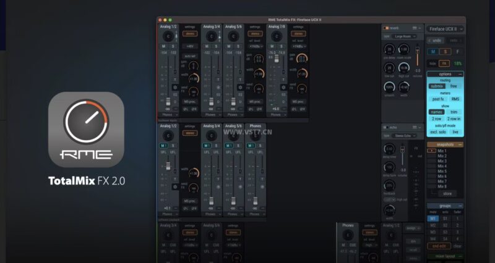Click pan knob of hardware input Analog 1/2
Screen dimensions: 495x263
[x=168, y=36]
